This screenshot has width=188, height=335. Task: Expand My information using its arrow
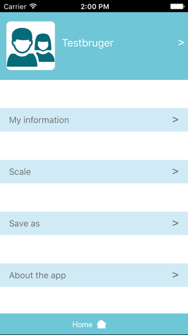click(x=175, y=120)
